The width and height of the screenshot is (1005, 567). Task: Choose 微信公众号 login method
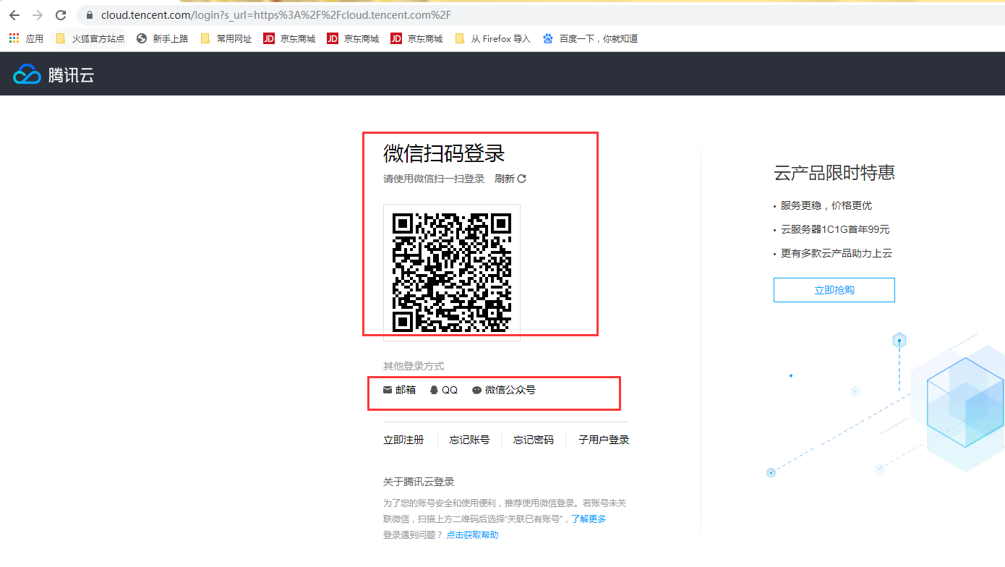[504, 390]
